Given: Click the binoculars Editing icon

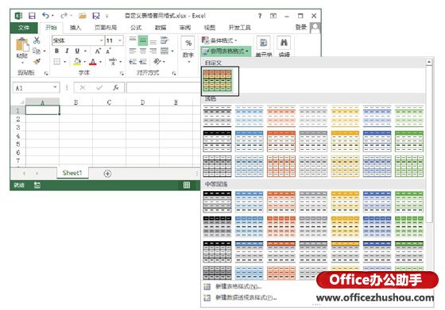Looking at the screenshot, I should 284,43.
